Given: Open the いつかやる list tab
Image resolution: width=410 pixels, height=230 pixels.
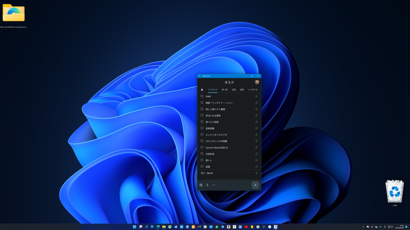Looking at the screenshot, I should 253,90.
